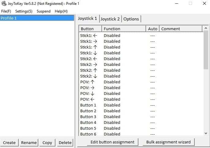Click the Rename profile button
Viewport: 210px width, 148px height.
(x=29, y=143)
